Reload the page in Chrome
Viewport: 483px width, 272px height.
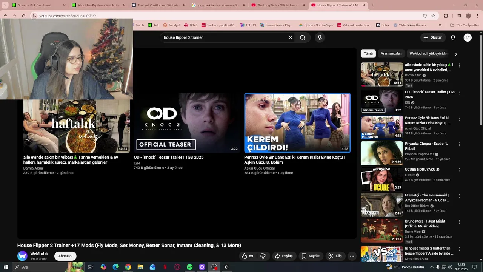click(23, 16)
